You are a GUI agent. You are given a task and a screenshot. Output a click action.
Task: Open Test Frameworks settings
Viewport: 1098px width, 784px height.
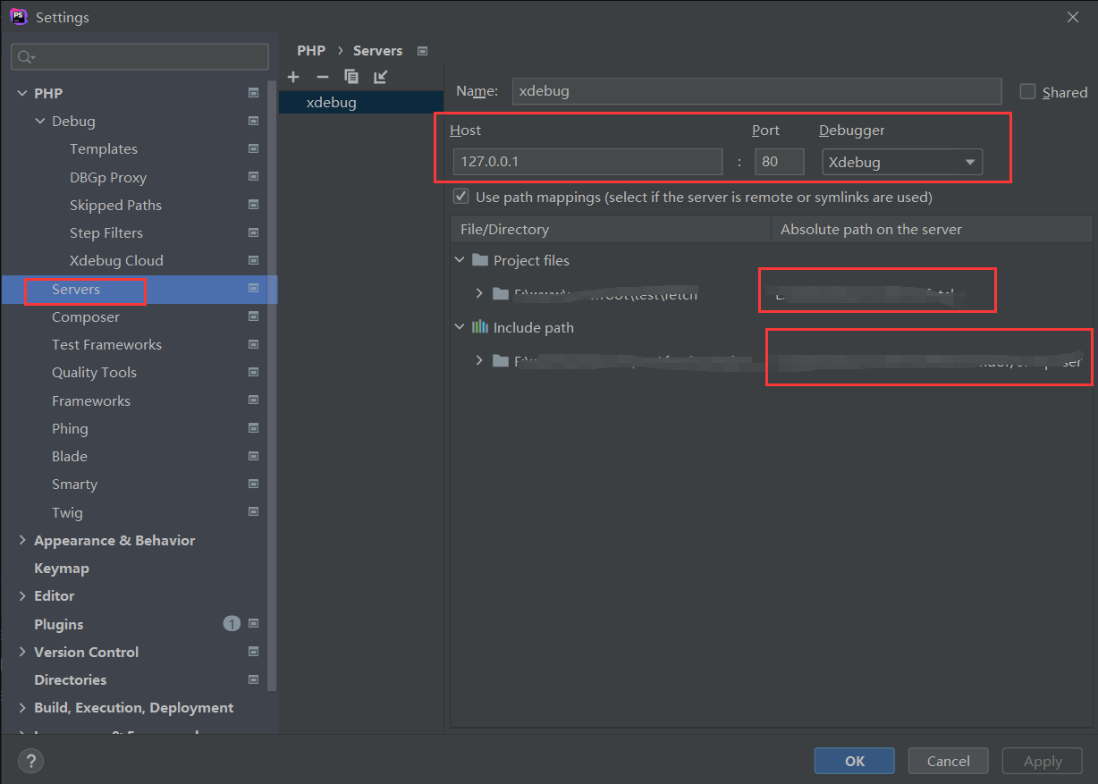click(x=106, y=344)
